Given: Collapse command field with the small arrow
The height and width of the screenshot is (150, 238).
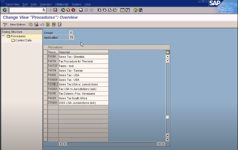Looking at the screenshot, I should tap(50, 10).
